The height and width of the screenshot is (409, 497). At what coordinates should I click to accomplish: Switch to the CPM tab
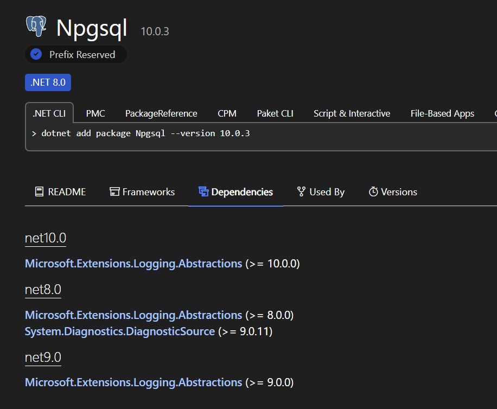pos(227,113)
